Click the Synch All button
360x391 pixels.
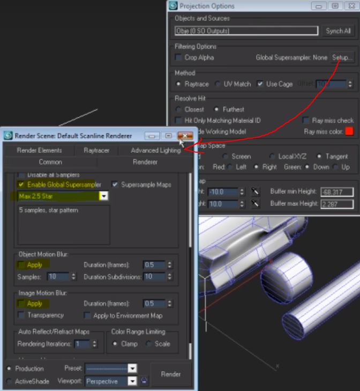(x=338, y=31)
